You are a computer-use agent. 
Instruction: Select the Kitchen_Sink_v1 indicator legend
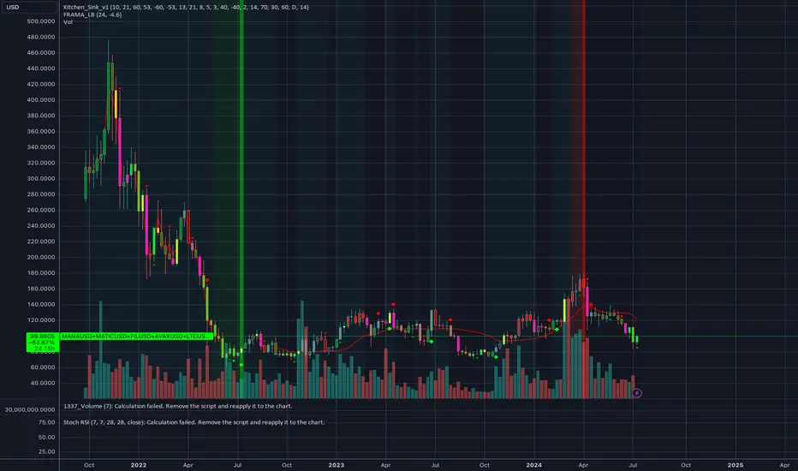point(186,7)
